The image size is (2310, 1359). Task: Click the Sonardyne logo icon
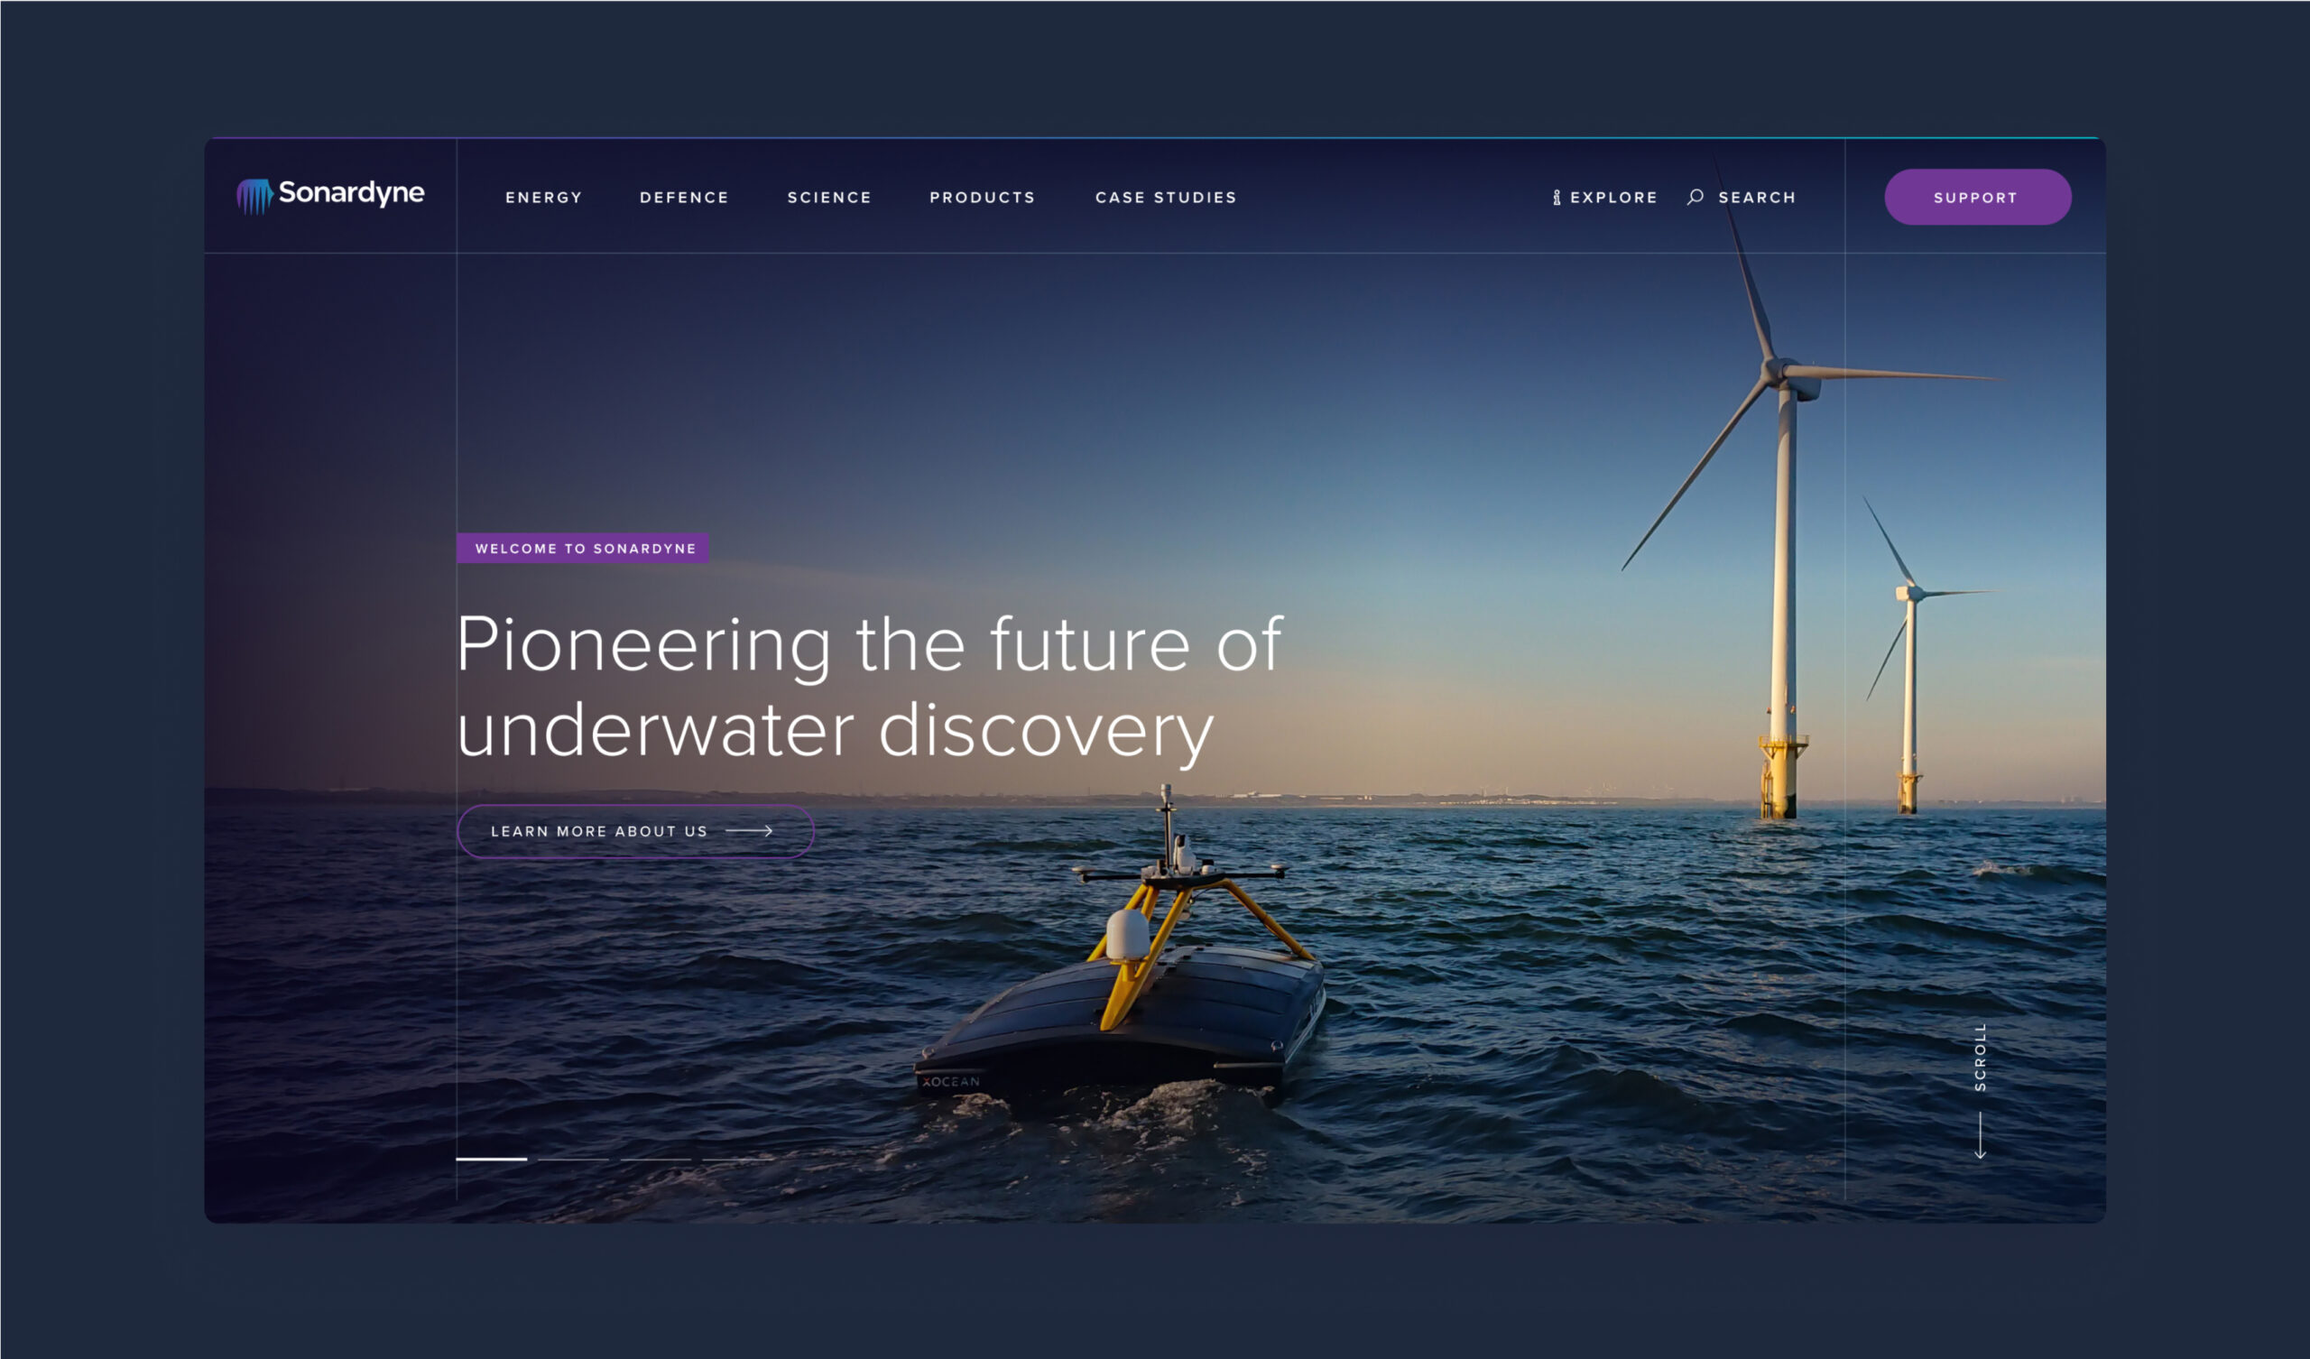click(x=254, y=196)
